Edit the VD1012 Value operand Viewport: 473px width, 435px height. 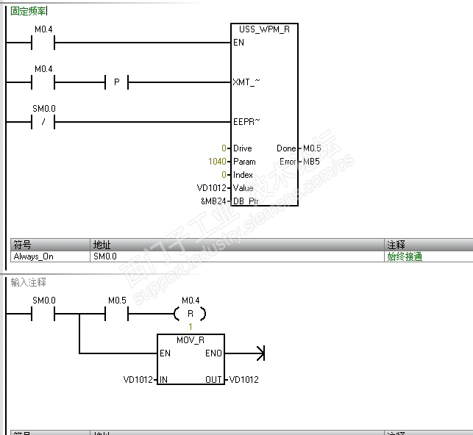pyautogui.click(x=211, y=188)
